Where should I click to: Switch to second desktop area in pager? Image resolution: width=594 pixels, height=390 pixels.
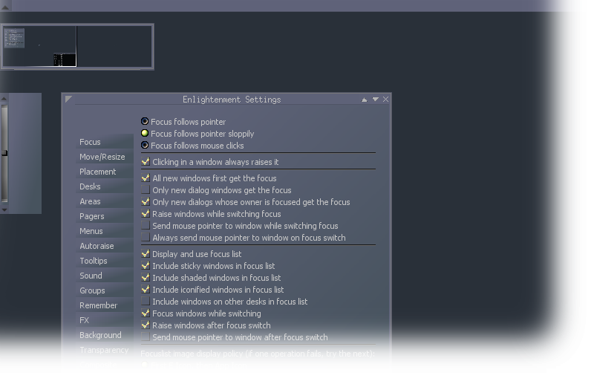pyautogui.click(x=114, y=47)
